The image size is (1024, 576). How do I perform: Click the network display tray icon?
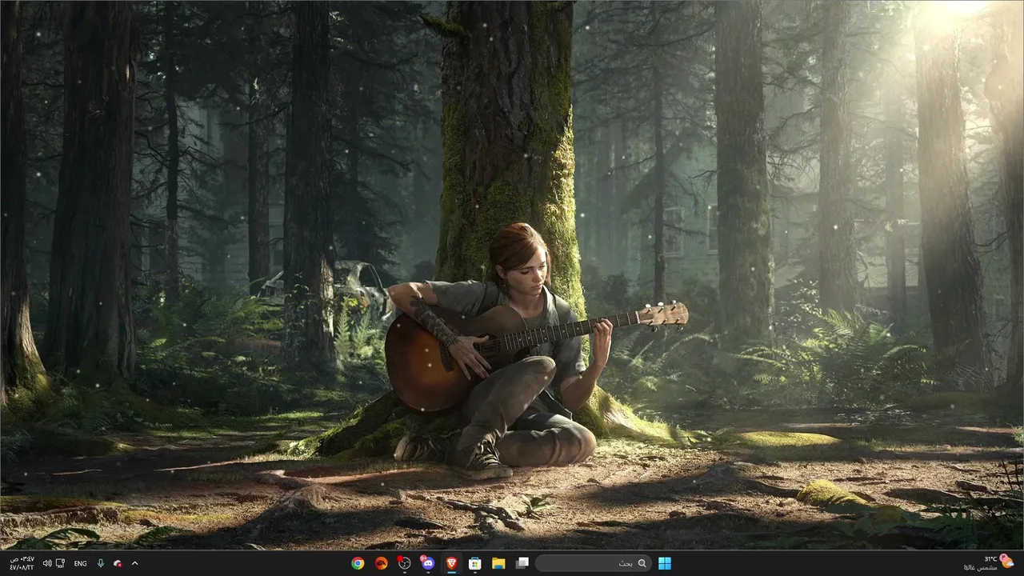[x=61, y=563]
